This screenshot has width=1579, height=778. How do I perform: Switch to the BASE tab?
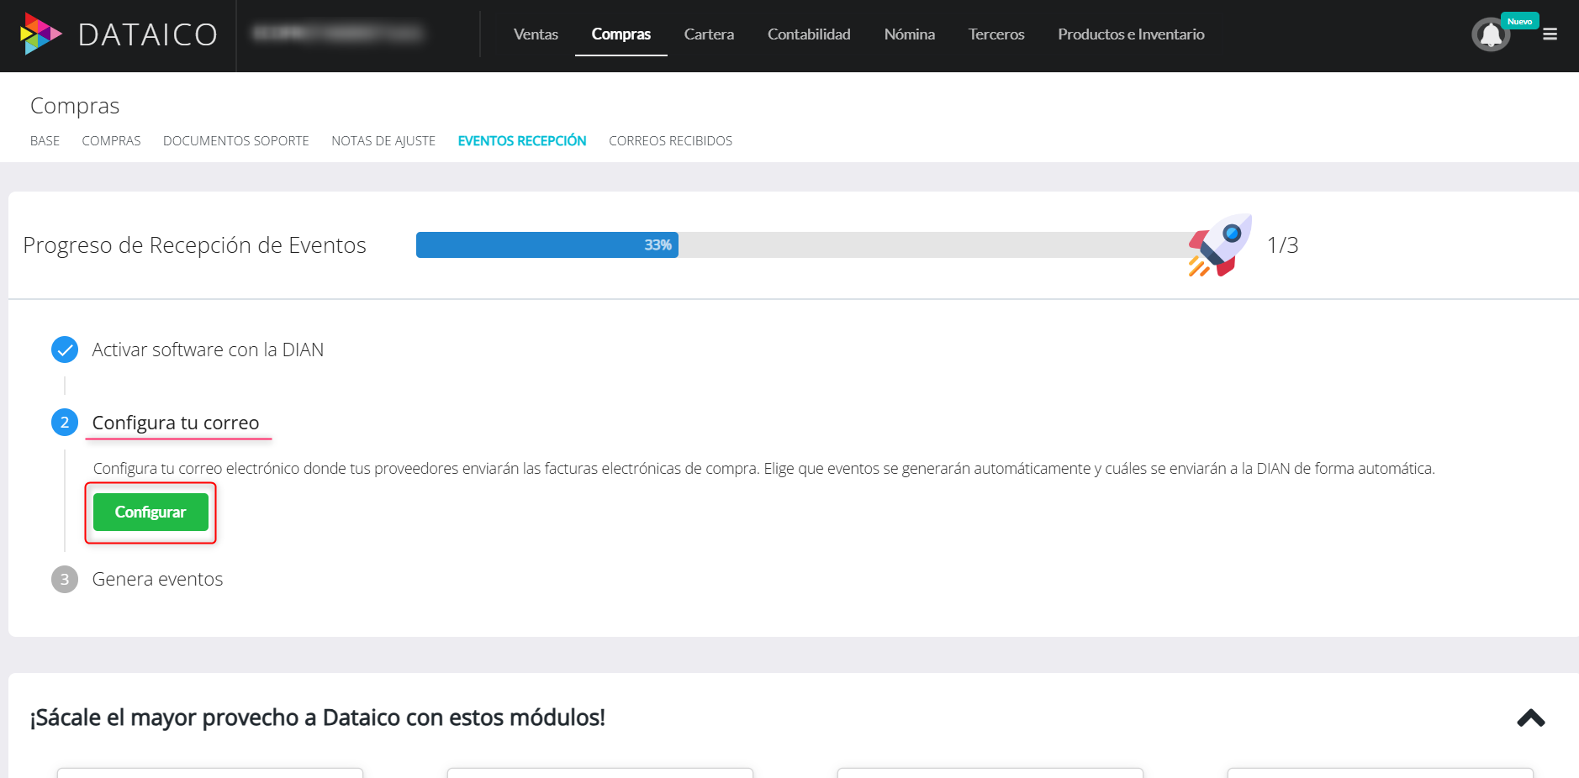[45, 140]
